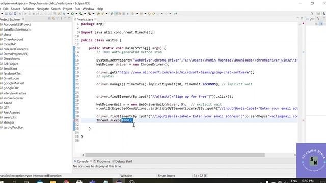Switch to the Debug Shell tab
This screenshot has height=183, width=326.
click(122, 161)
